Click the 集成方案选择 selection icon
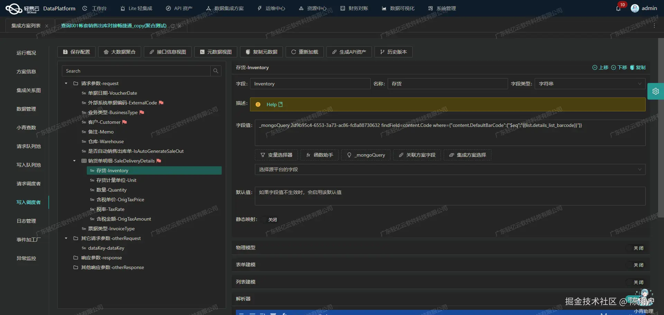This screenshot has height=315, width=664. (467, 155)
